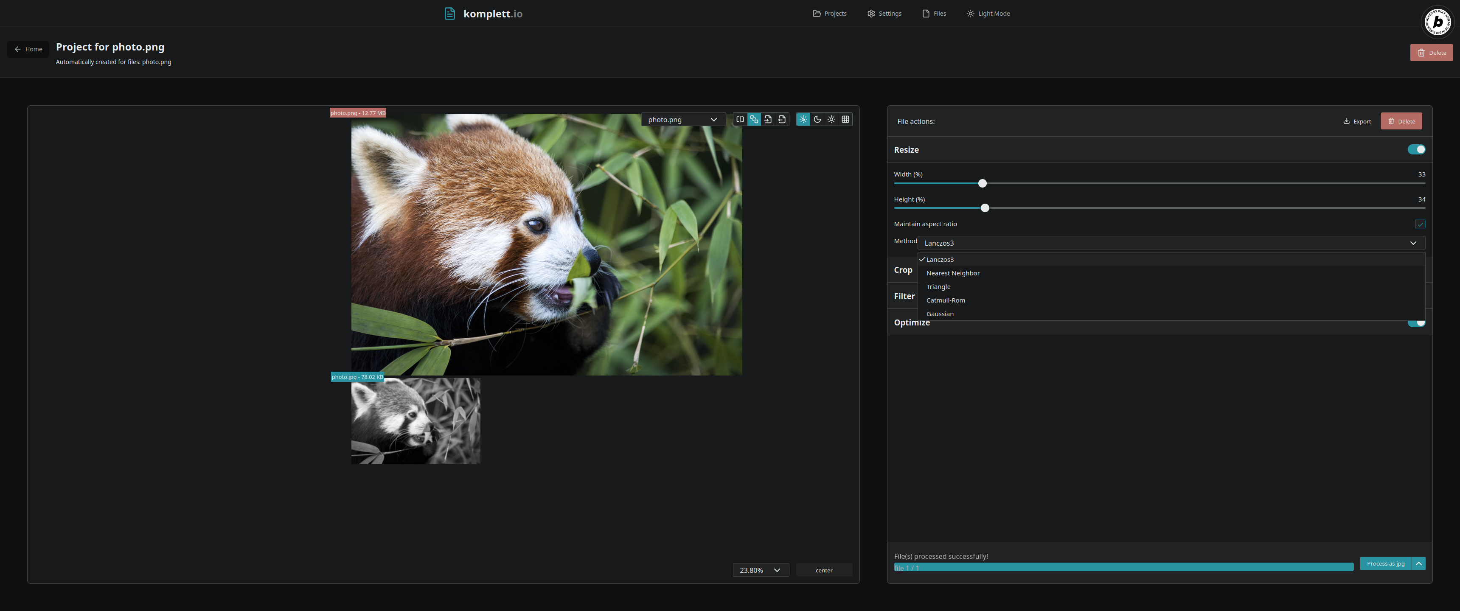Image resolution: width=1460 pixels, height=611 pixels.
Task: Select the side-by-side overlapping squares view icon
Action: coord(754,120)
